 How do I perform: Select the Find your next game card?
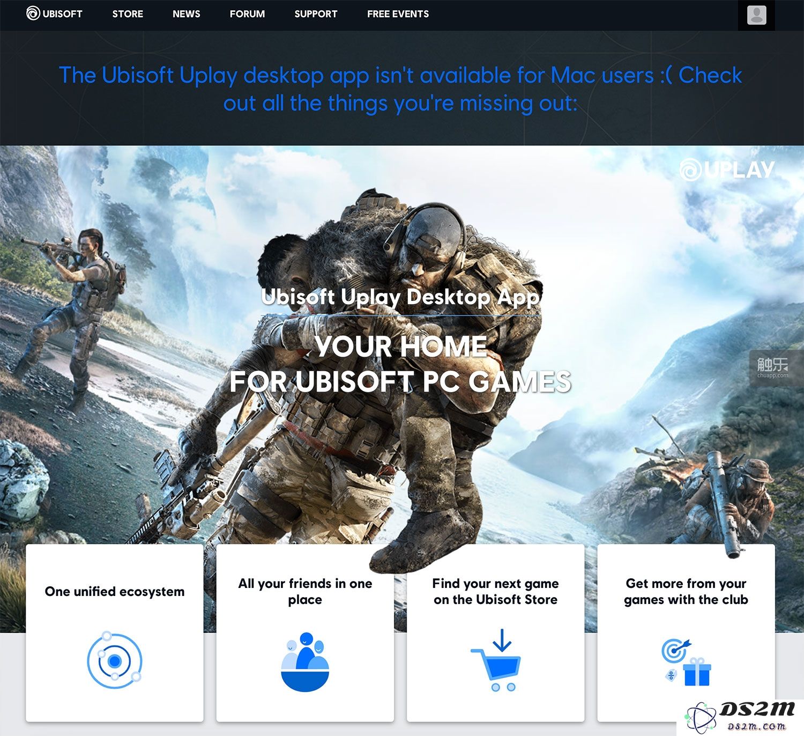click(x=496, y=633)
